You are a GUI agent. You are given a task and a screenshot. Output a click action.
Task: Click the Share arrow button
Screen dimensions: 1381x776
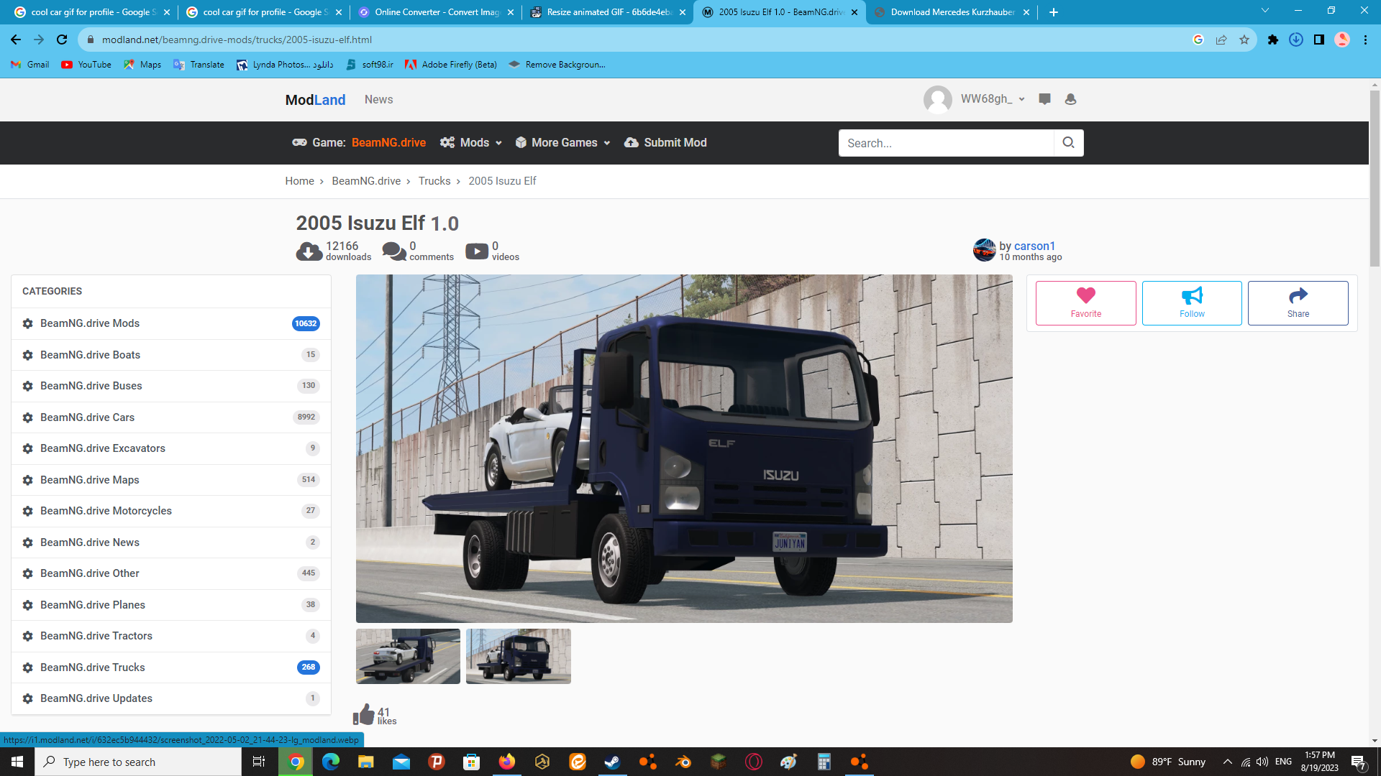1298,303
